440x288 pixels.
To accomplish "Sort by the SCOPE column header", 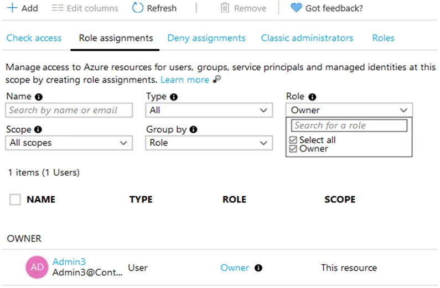I will pyautogui.click(x=340, y=200).
